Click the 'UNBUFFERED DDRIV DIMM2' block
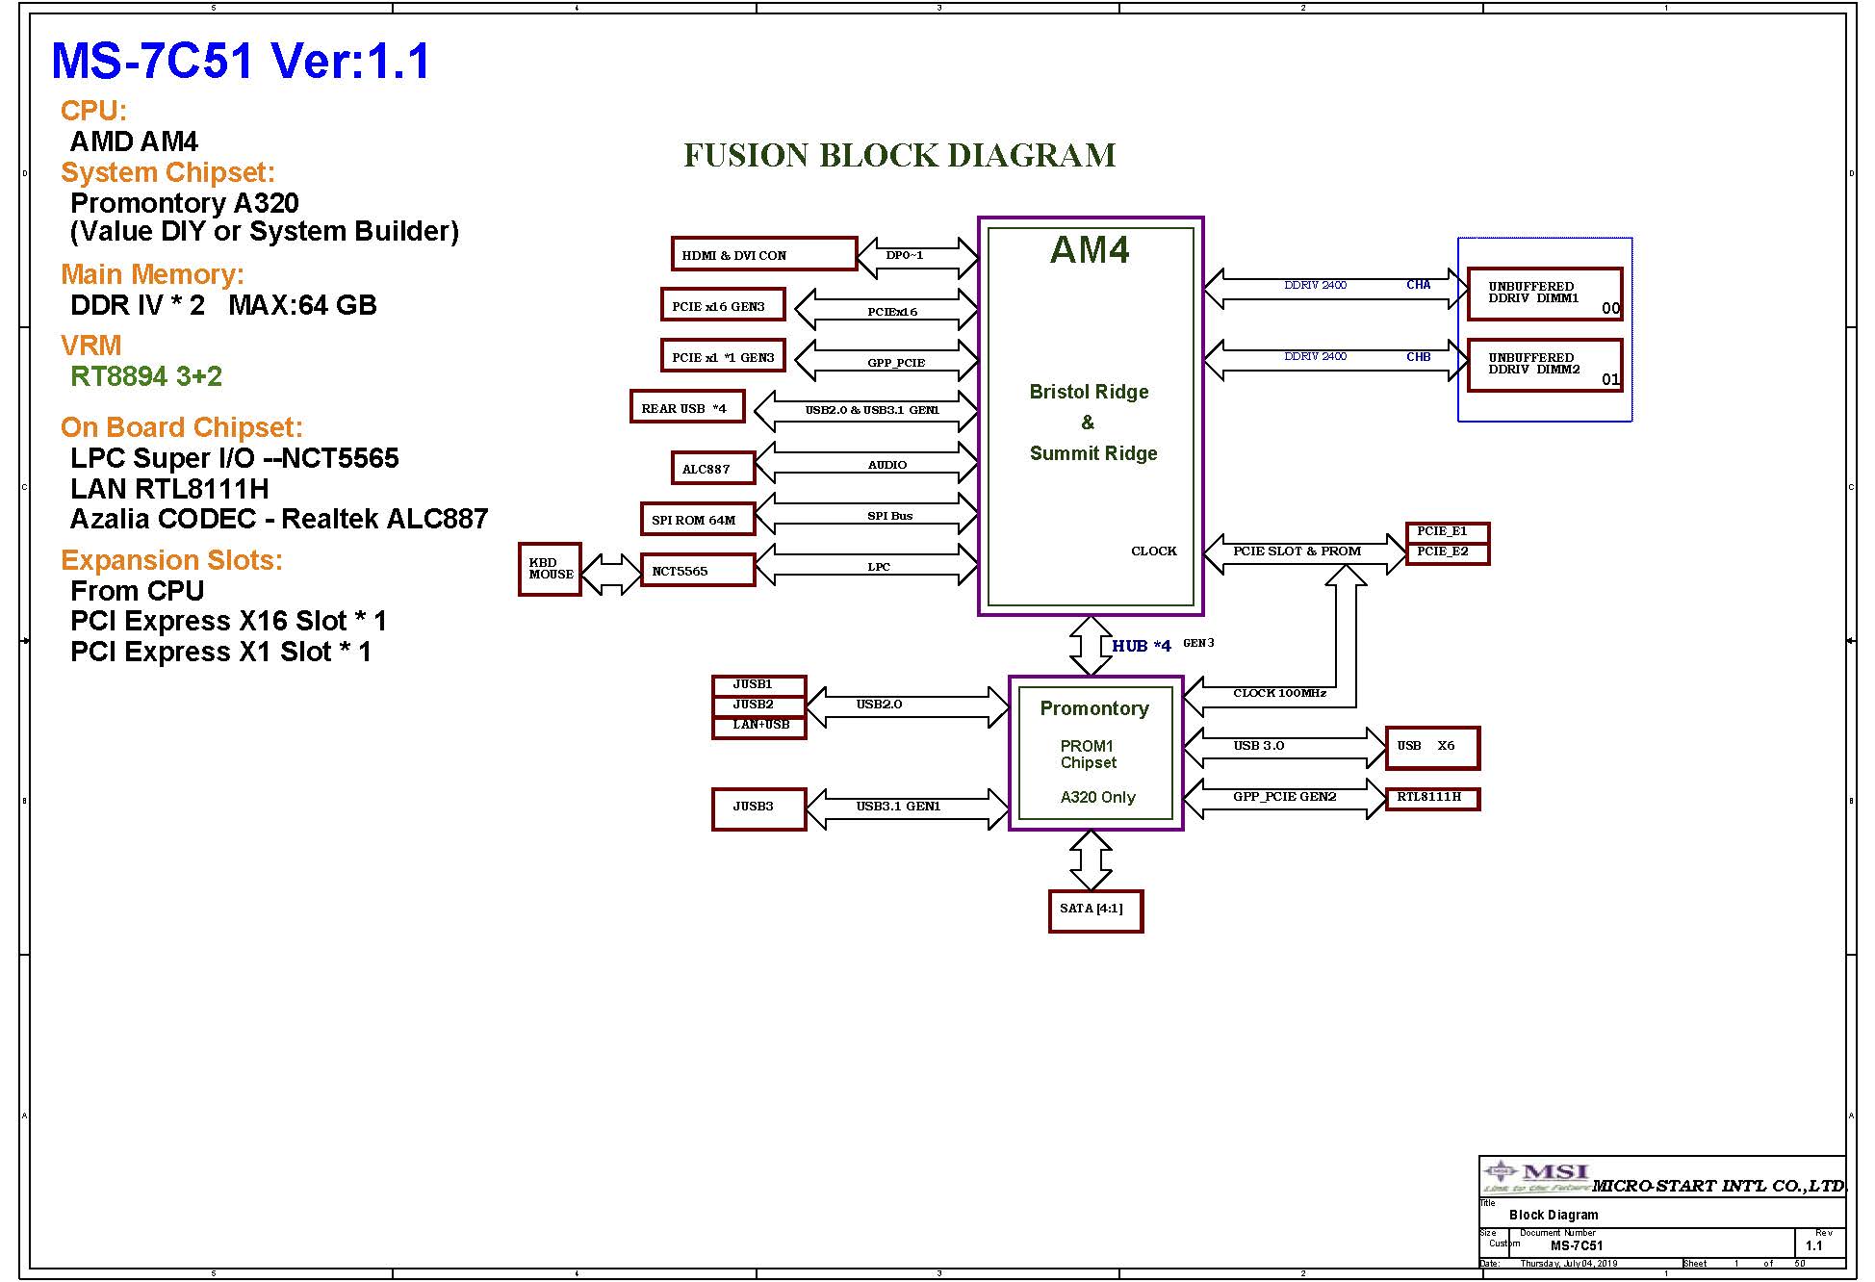Screen dimensions: 1875x1282 [x=1546, y=365]
